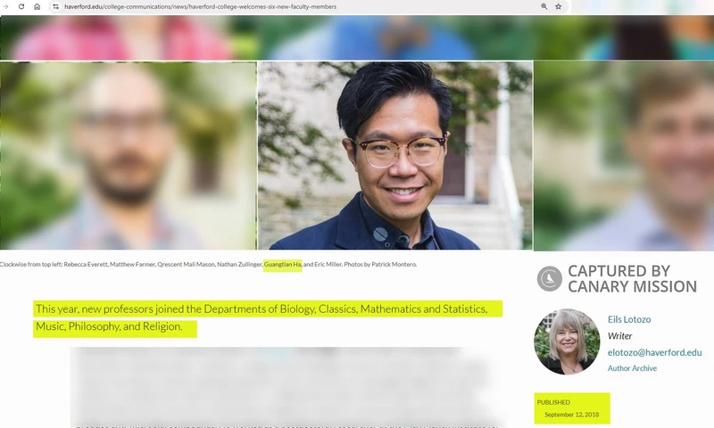
Task: Click the blurred article body text
Action: 286,383
